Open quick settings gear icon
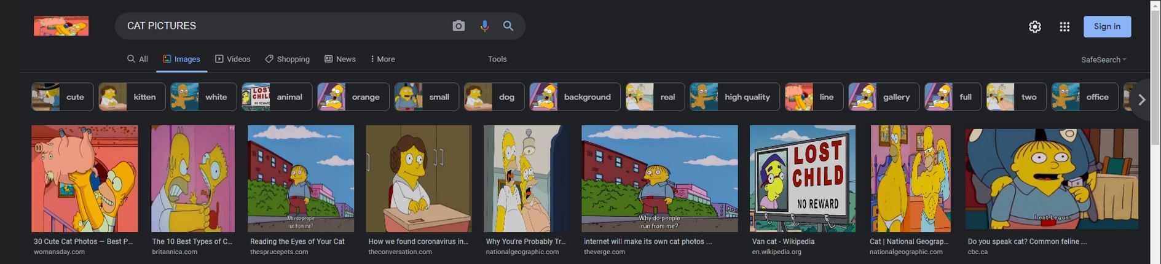The width and height of the screenshot is (1161, 264). point(1035,26)
